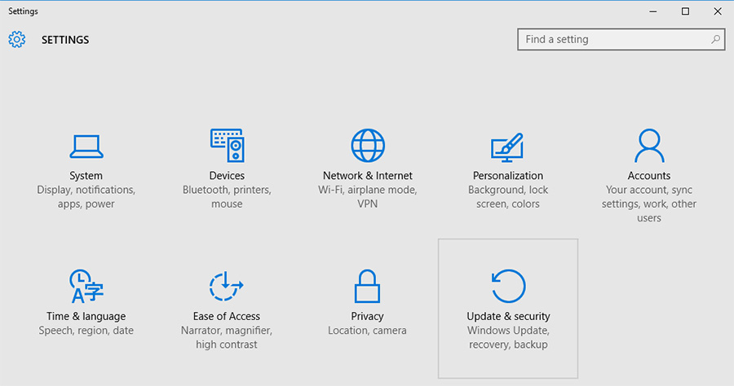Viewport: 734px width, 386px height.
Task: Minimize the Settings window
Action: click(653, 11)
